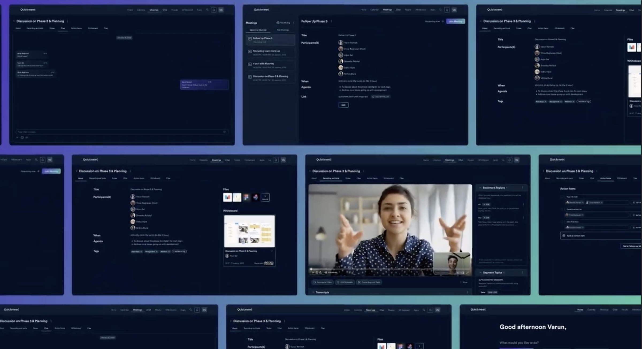The image size is (642, 349).
Task: Click the send arrow in chat message box
Action: (x=224, y=132)
